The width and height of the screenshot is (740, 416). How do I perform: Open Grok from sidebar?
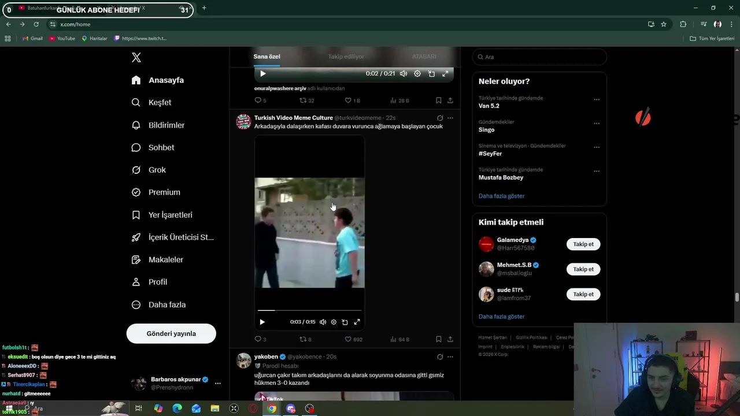click(x=149, y=170)
